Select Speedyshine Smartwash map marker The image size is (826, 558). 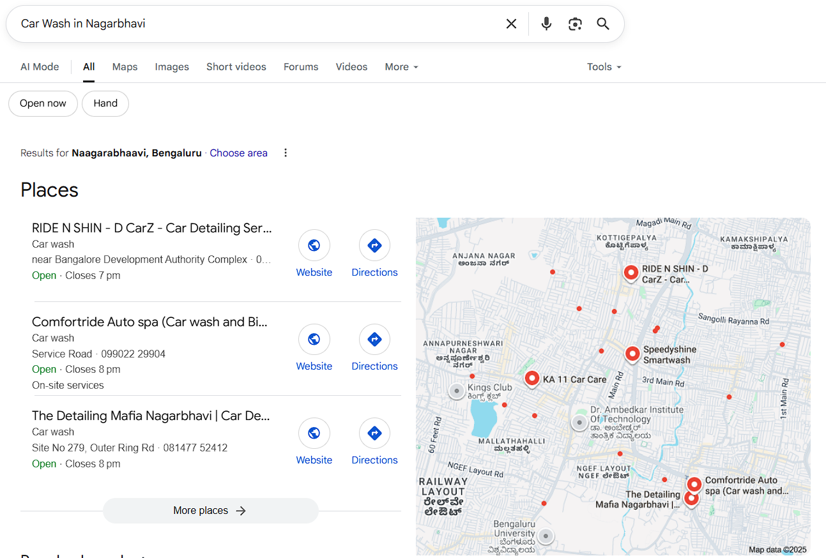click(632, 354)
